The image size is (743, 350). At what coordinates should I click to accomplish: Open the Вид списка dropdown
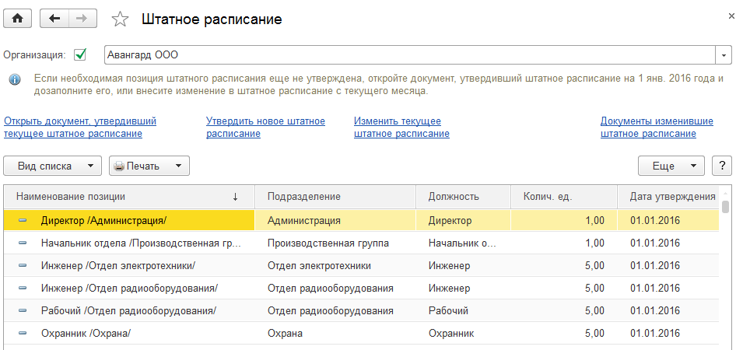pos(53,166)
